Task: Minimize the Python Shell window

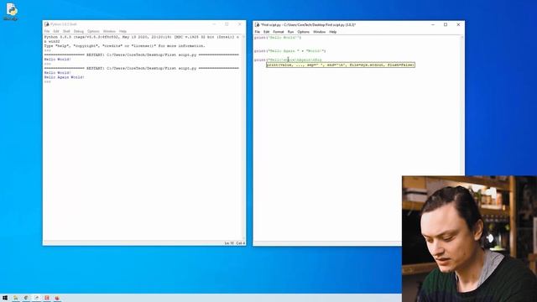Action: [214, 24]
